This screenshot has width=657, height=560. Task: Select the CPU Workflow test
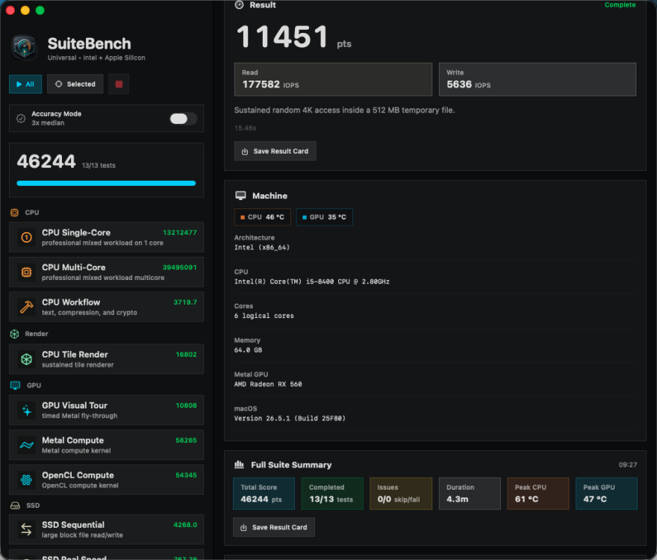(107, 307)
